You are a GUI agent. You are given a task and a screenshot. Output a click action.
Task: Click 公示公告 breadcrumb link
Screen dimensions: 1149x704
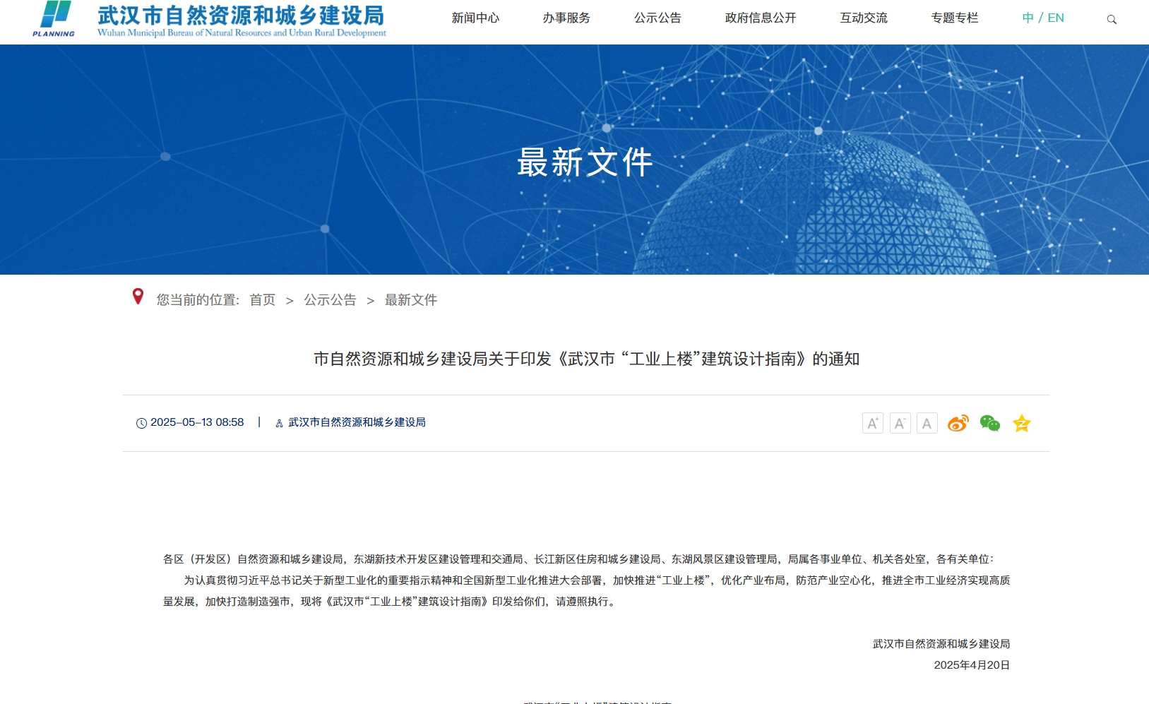click(330, 300)
